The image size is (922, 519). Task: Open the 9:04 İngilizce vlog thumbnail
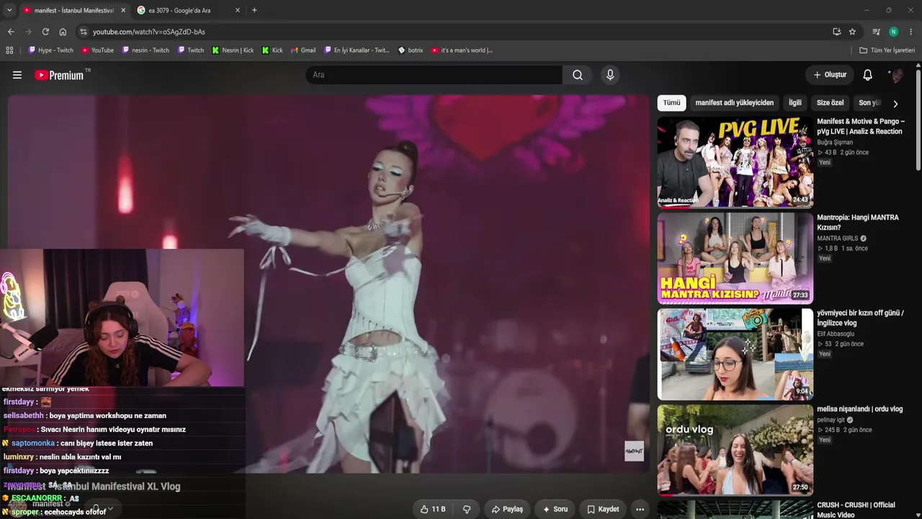(x=735, y=354)
